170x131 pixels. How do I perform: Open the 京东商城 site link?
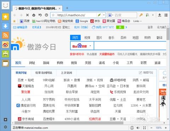pos(26,119)
